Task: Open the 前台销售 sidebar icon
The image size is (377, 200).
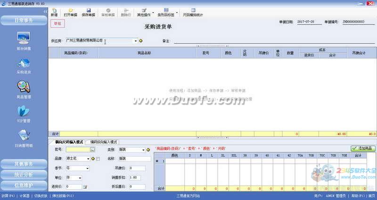Action: pyautogui.click(x=24, y=38)
